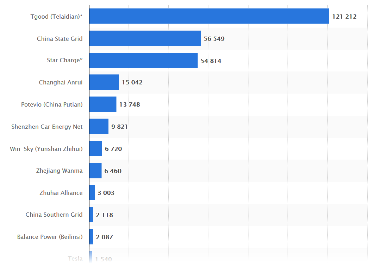
Task: Click the 2 087 value label
Action: click(104, 237)
